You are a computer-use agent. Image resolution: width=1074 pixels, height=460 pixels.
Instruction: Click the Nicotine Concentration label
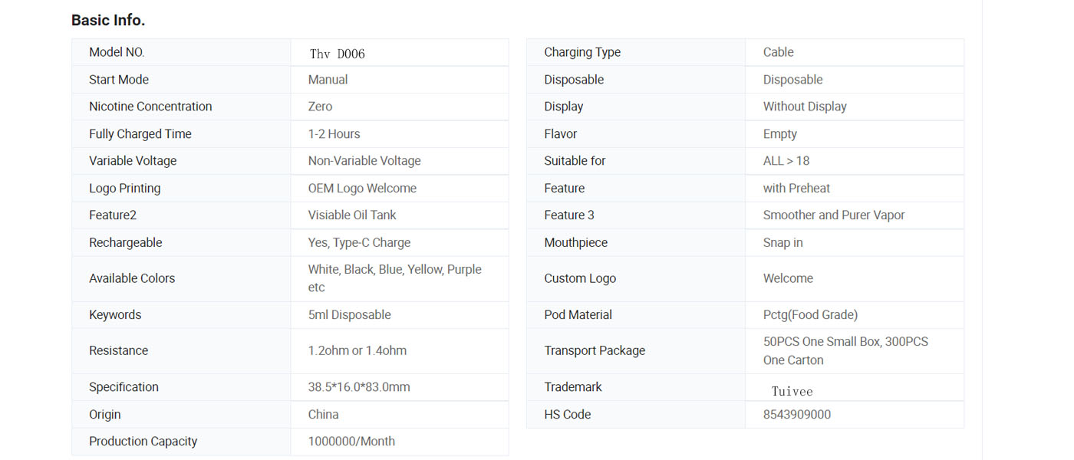pyautogui.click(x=150, y=107)
